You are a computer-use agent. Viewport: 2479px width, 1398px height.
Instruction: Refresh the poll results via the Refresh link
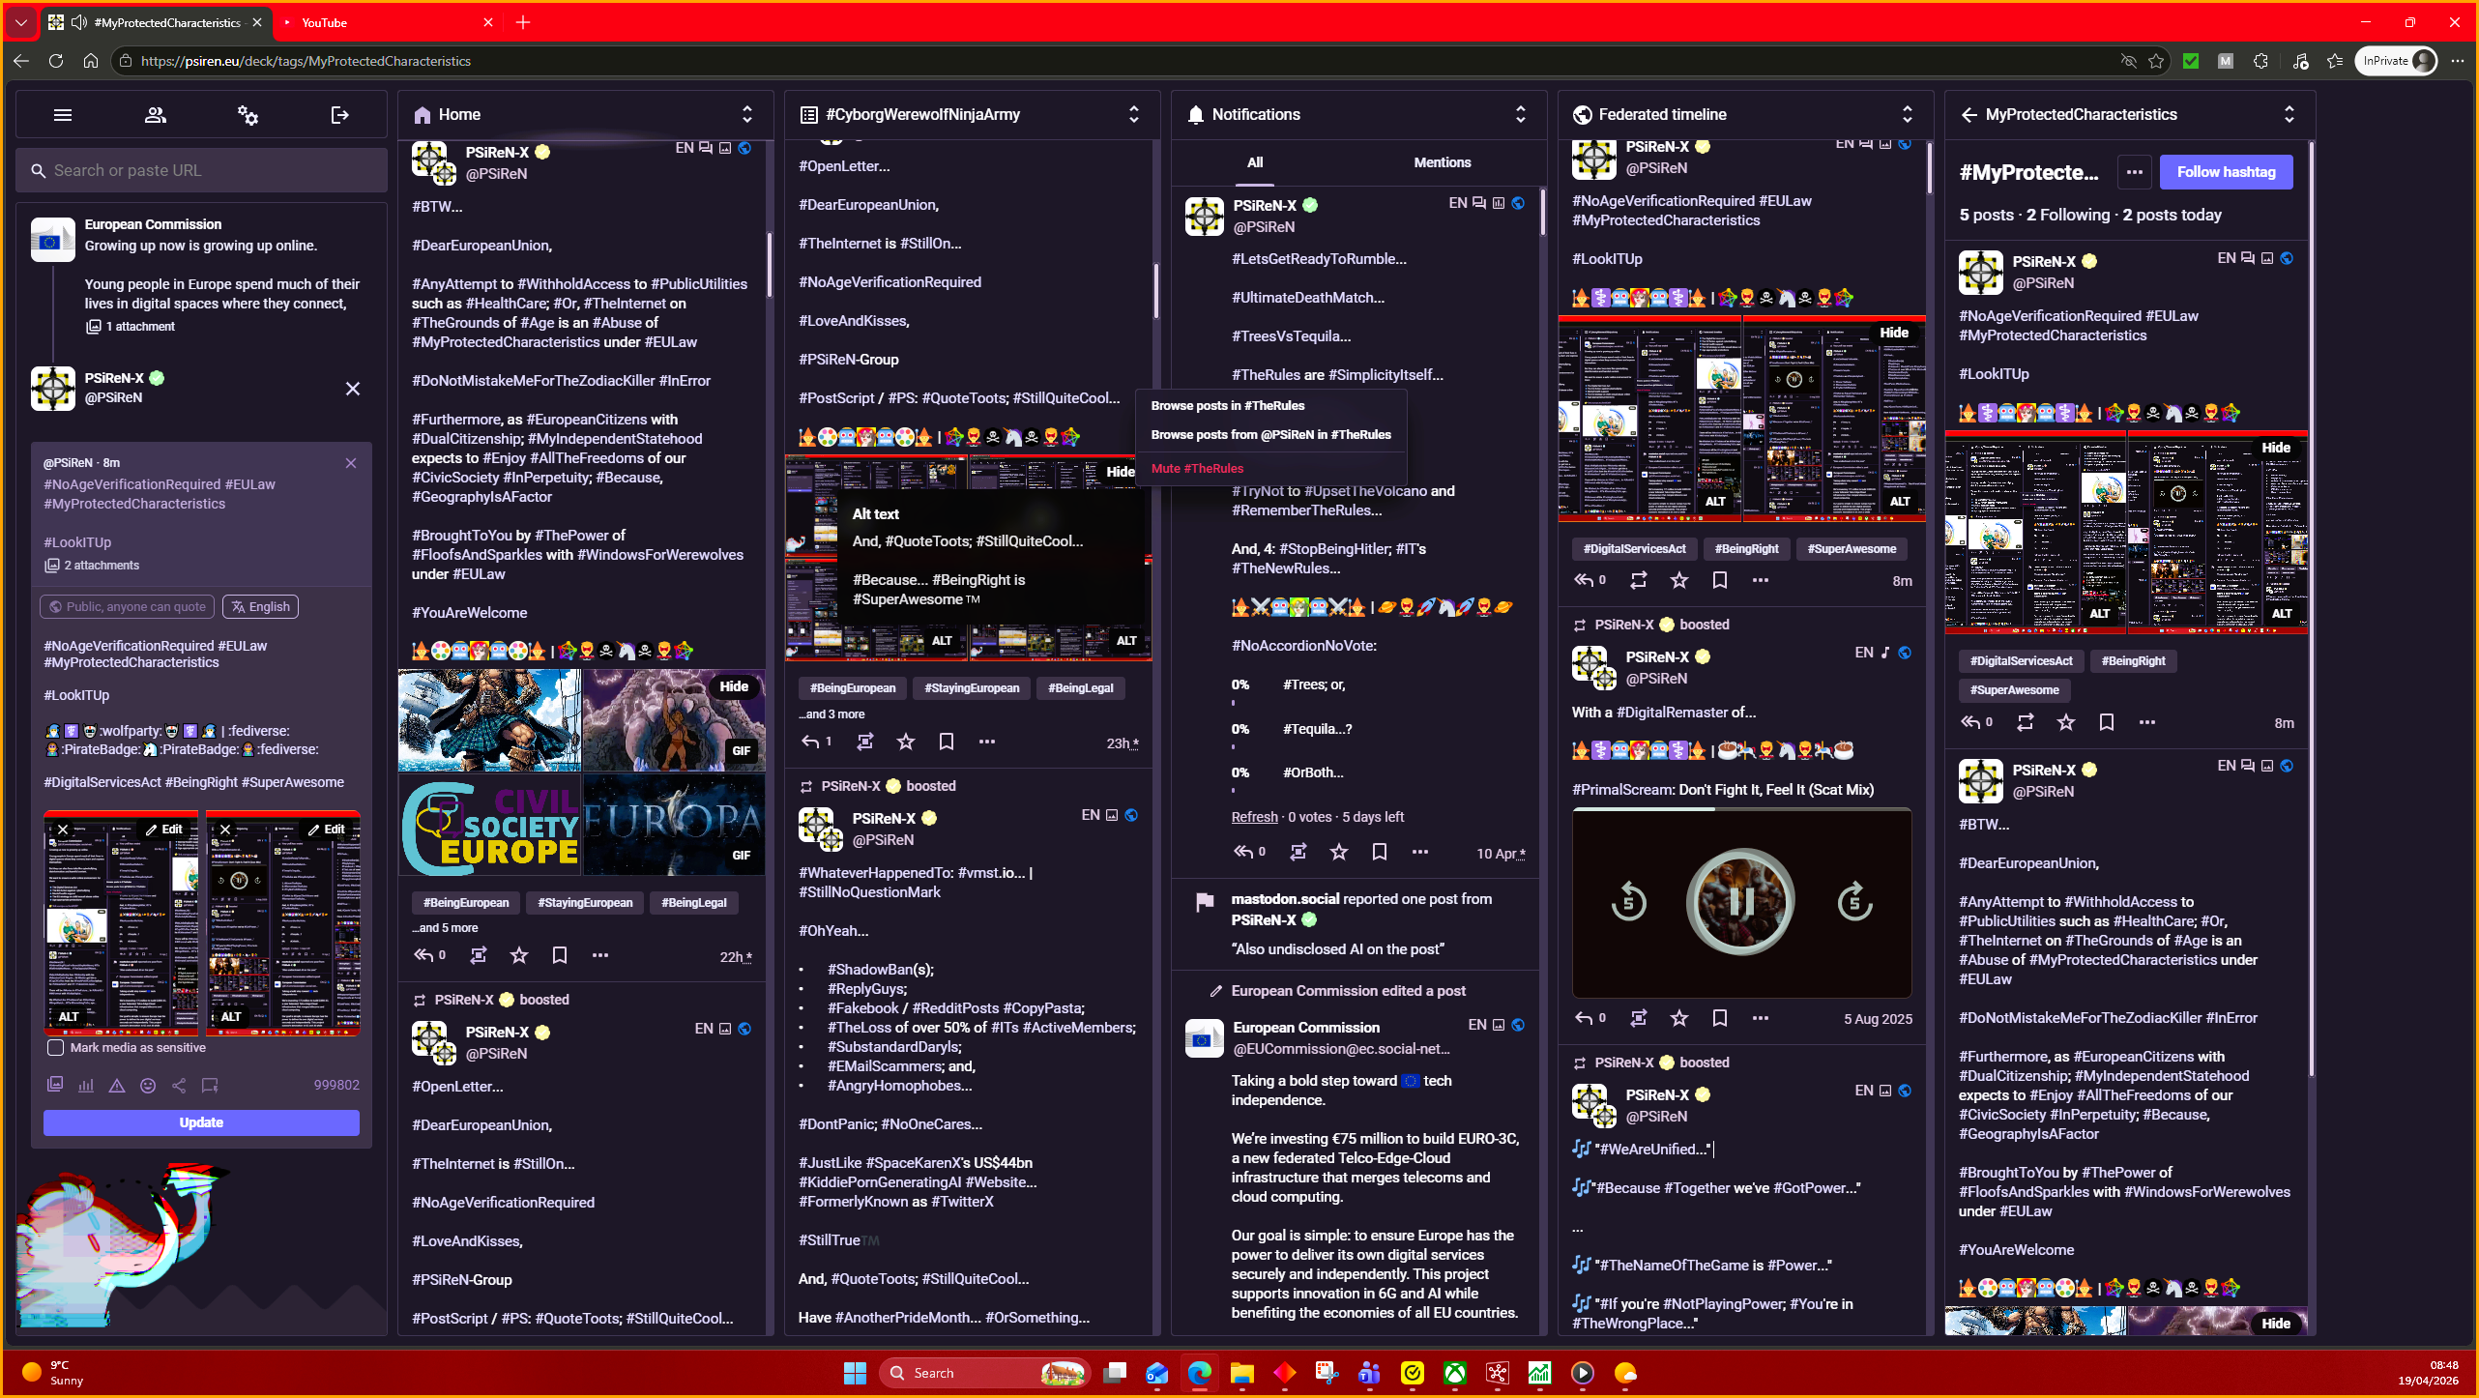(1255, 817)
